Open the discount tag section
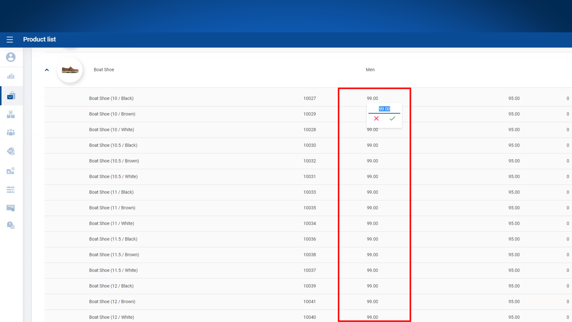 [x=11, y=151]
